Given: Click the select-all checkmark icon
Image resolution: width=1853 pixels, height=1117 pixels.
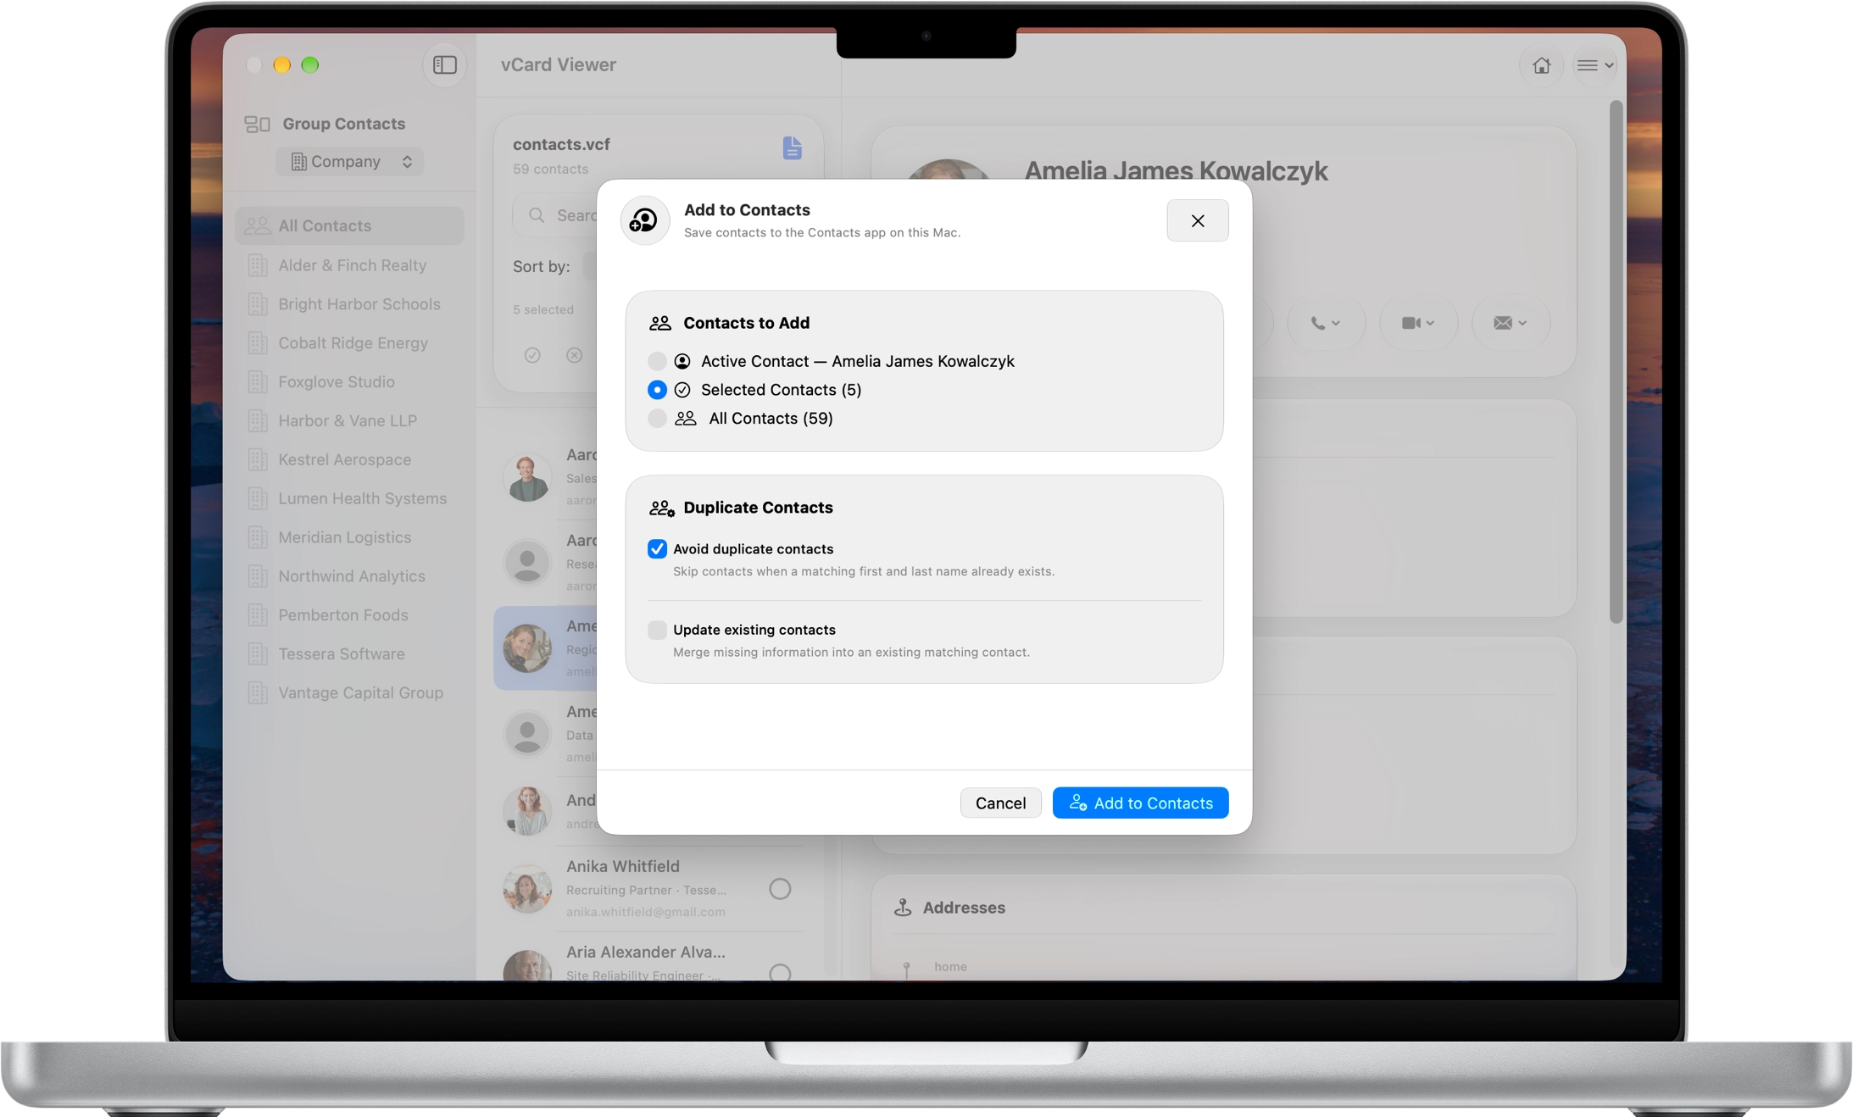Looking at the screenshot, I should tap(532, 355).
